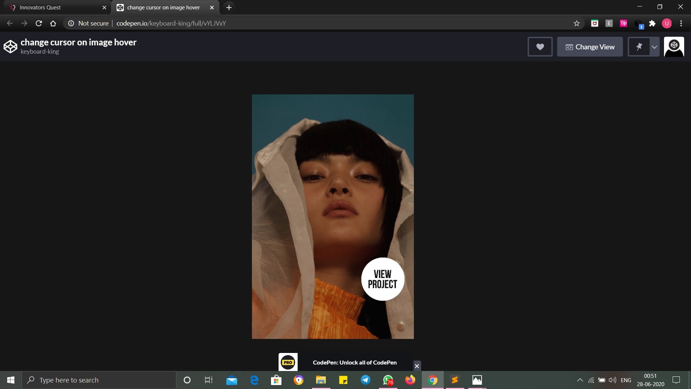Open the keyboard-king author link
This screenshot has width=691, height=389.
(40, 52)
